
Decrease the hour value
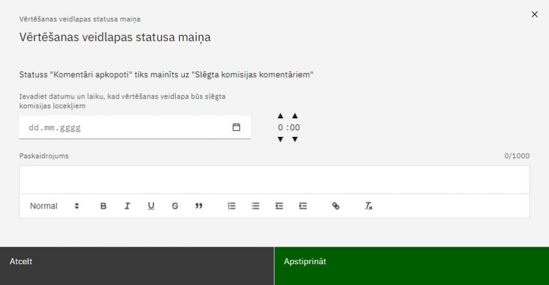(x=281, y=140)
